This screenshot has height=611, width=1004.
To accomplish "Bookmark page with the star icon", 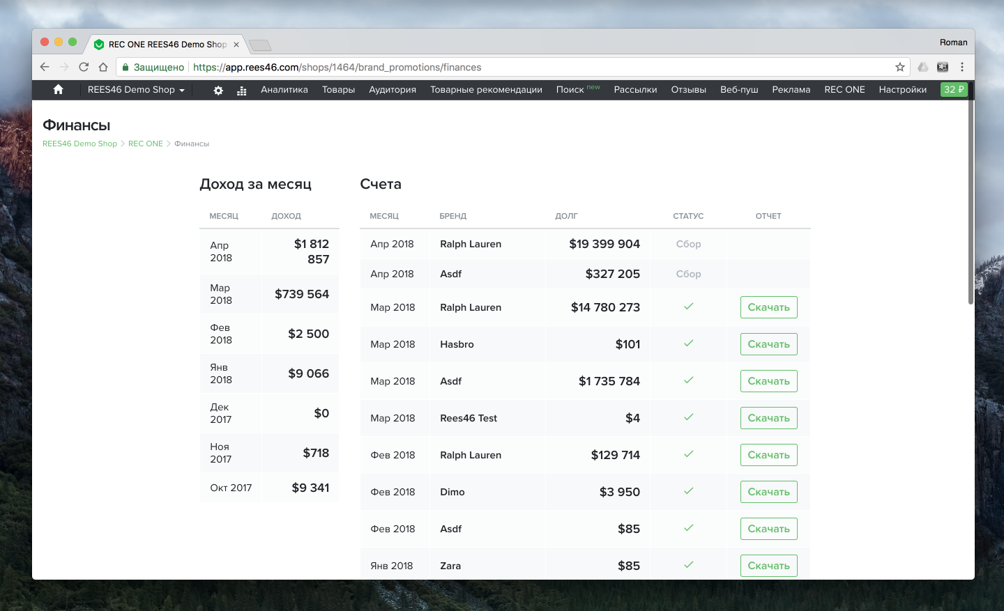I will tap(900, 67).
